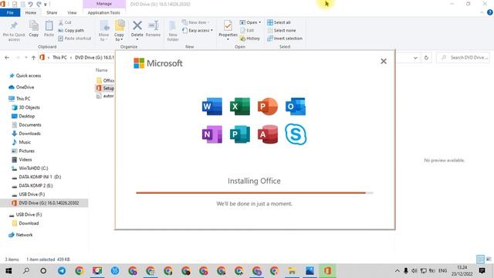Image resolution: width=494 pixels, height=278 pixels.
Task: Open Desktop in the navigation pane
Action: pyautogui.click(x=23, y=116)
